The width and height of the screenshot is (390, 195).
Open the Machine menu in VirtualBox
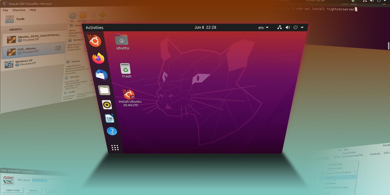tap(18, 10)
